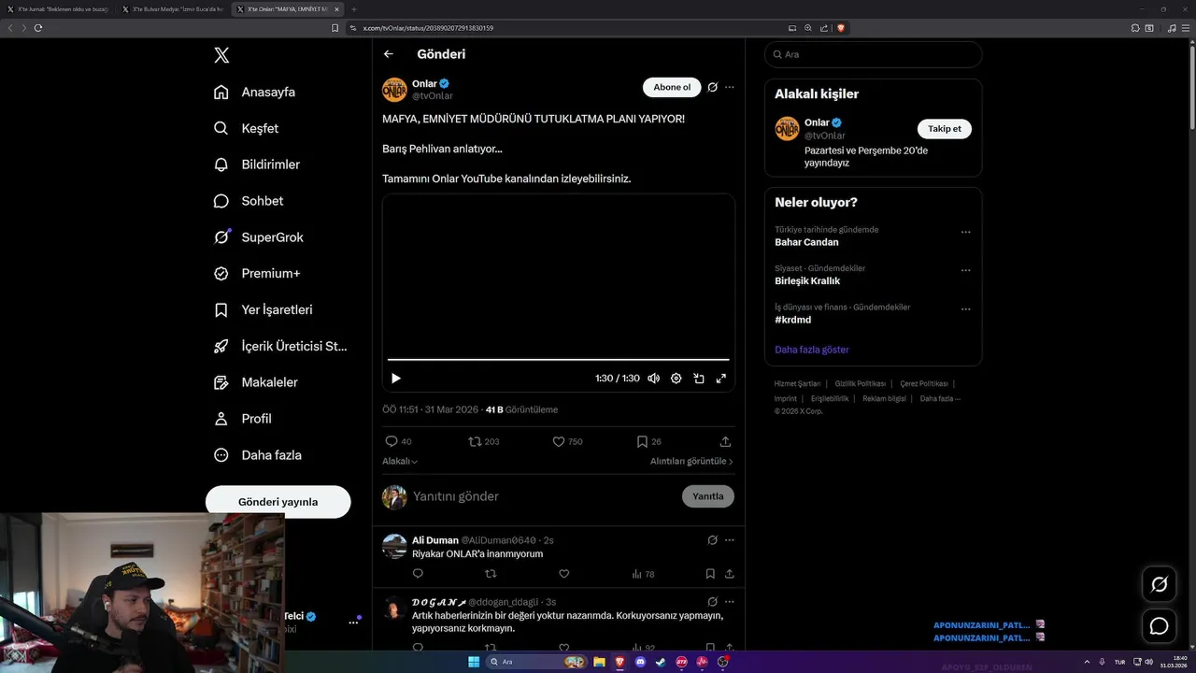The image size is (1196, 673).
Task: Click the Brave shields icon
Action: [841, 28]
